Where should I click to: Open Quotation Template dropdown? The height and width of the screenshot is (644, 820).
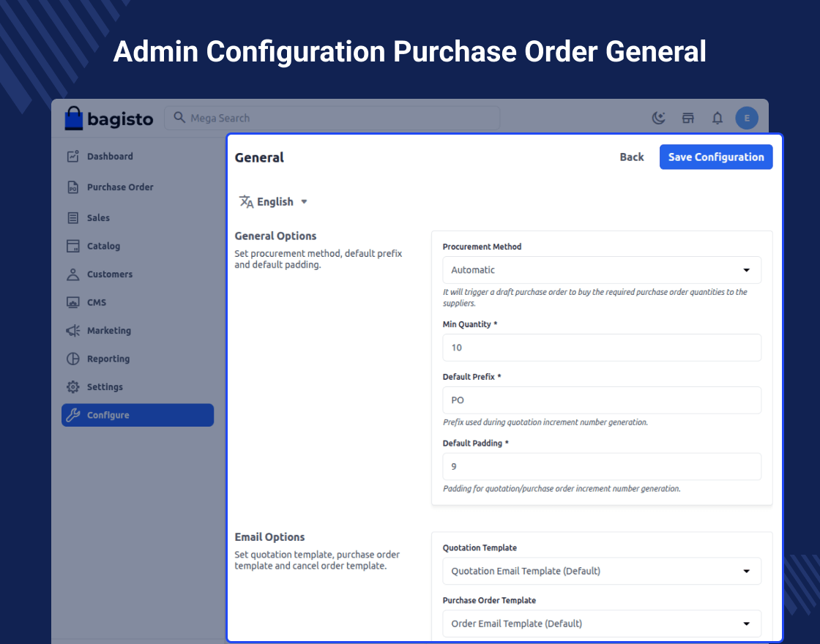point(602,572)
